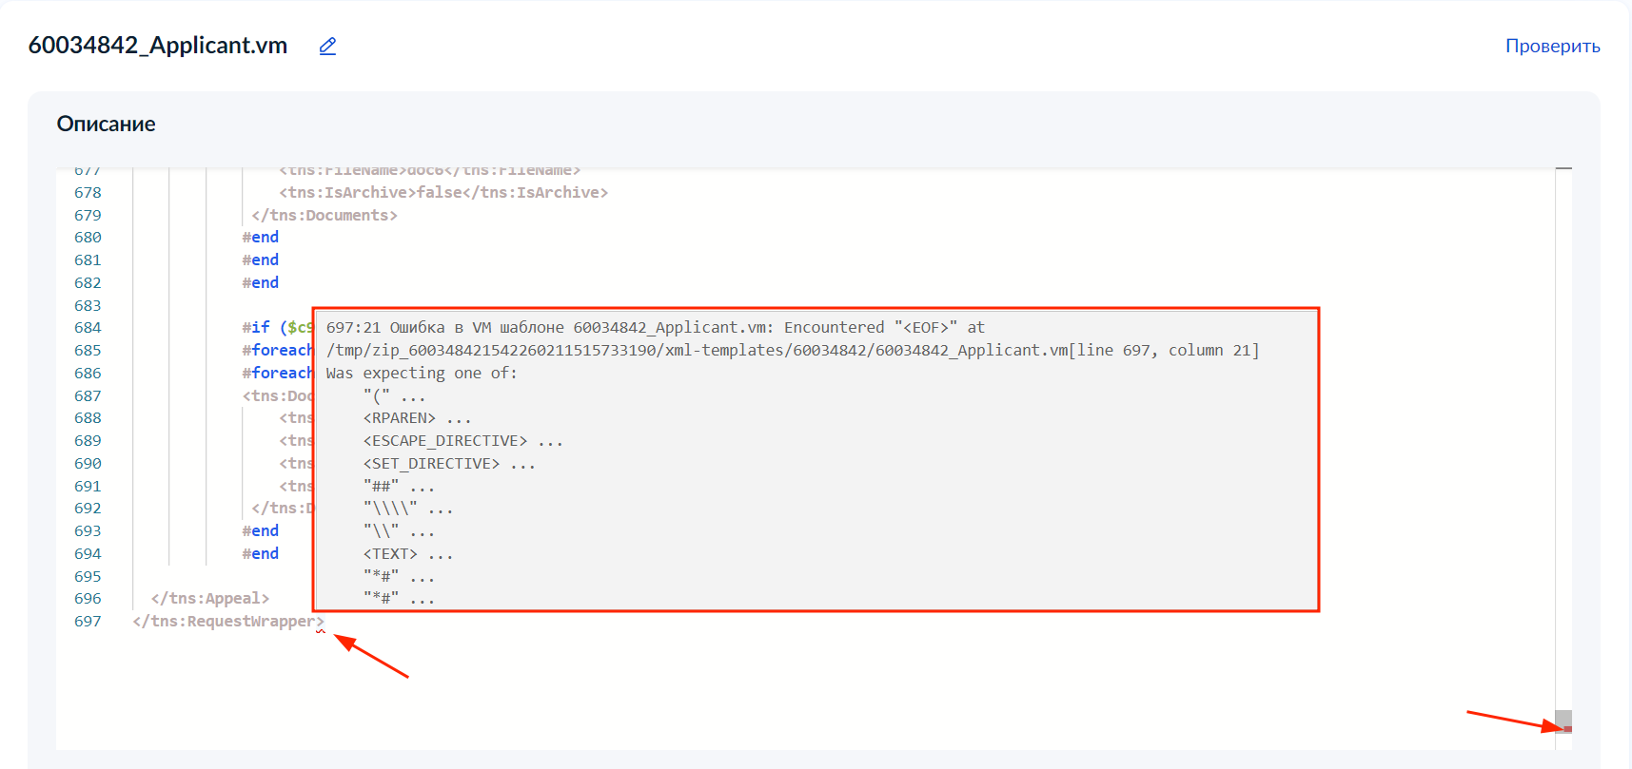Click the #if directive on line 684
The image size is (1632, 769).
click(256, 328)
